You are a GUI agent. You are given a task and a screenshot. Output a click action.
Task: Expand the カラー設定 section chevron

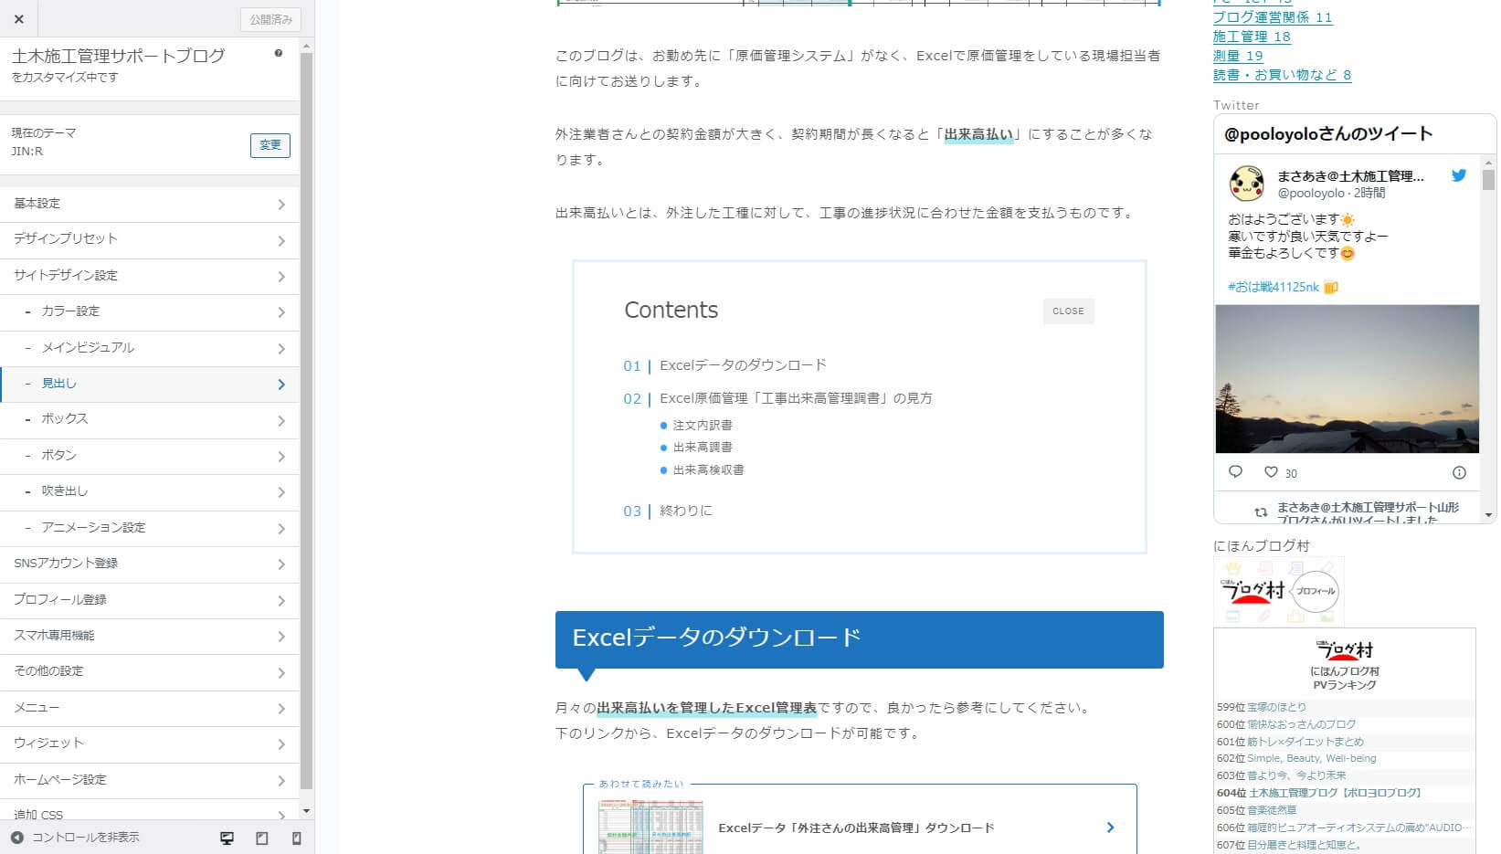(281, 311)
